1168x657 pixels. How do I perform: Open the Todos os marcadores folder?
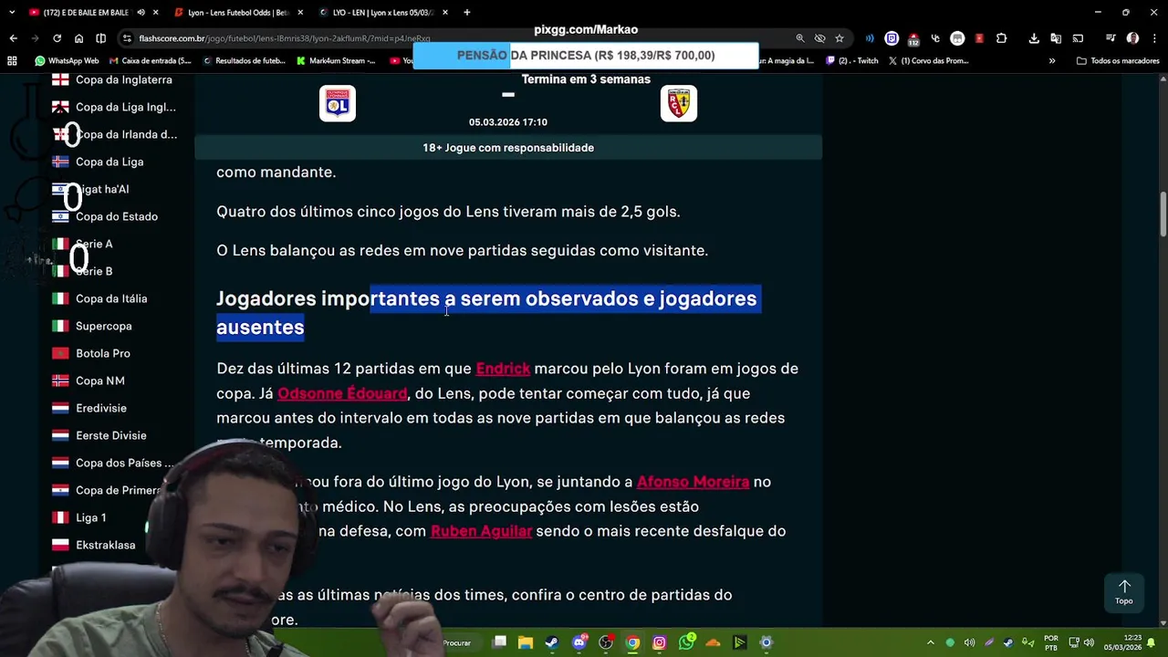click(1118, 61)
